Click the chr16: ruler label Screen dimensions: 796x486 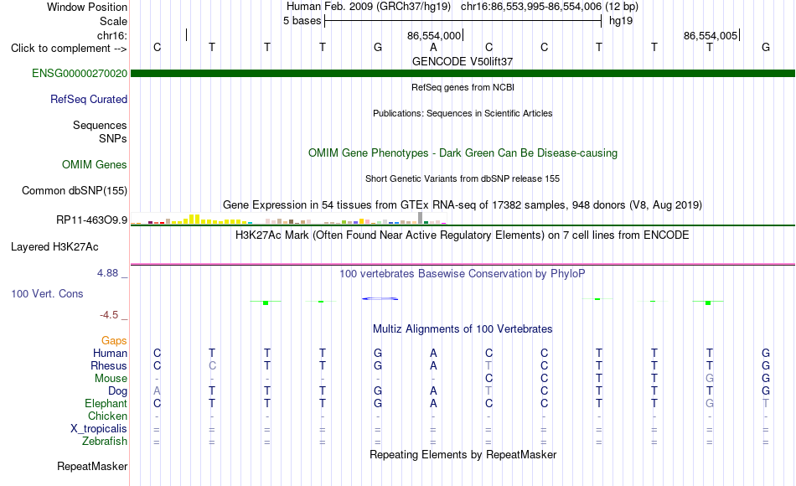pyautogui.click(x=111, y=35)
